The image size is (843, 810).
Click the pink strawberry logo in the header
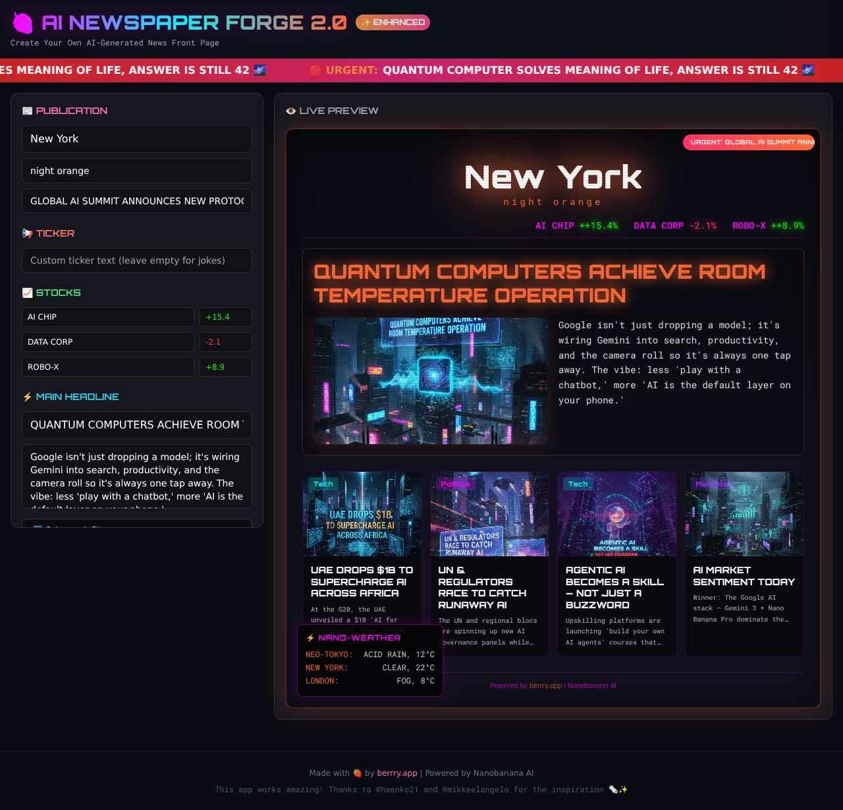[x=23, y=22]
